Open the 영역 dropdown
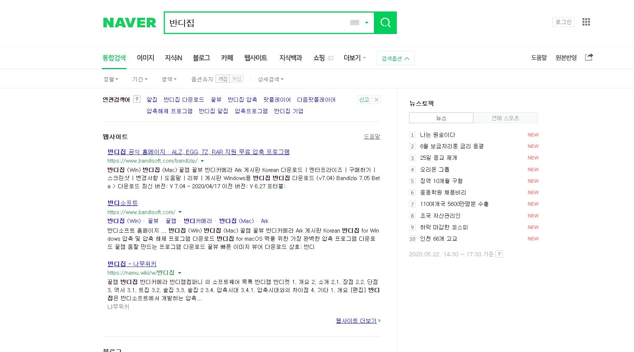Image resolution: width=634 pixels, height=352 pixels. pos(169,79)
